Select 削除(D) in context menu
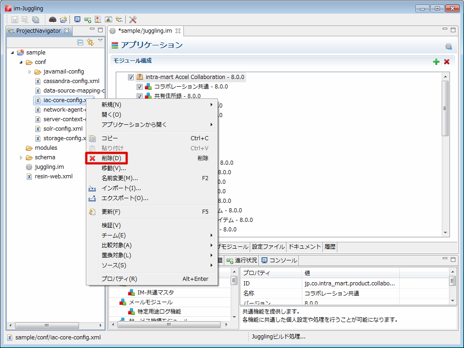464x348 pixels. [158, 158]
